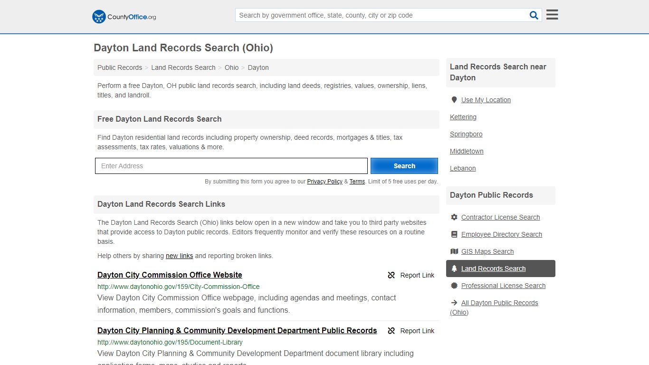This screenshot has height=365, width=649.
Task: Click the blue Search button
Action: (x=404, y=166)
